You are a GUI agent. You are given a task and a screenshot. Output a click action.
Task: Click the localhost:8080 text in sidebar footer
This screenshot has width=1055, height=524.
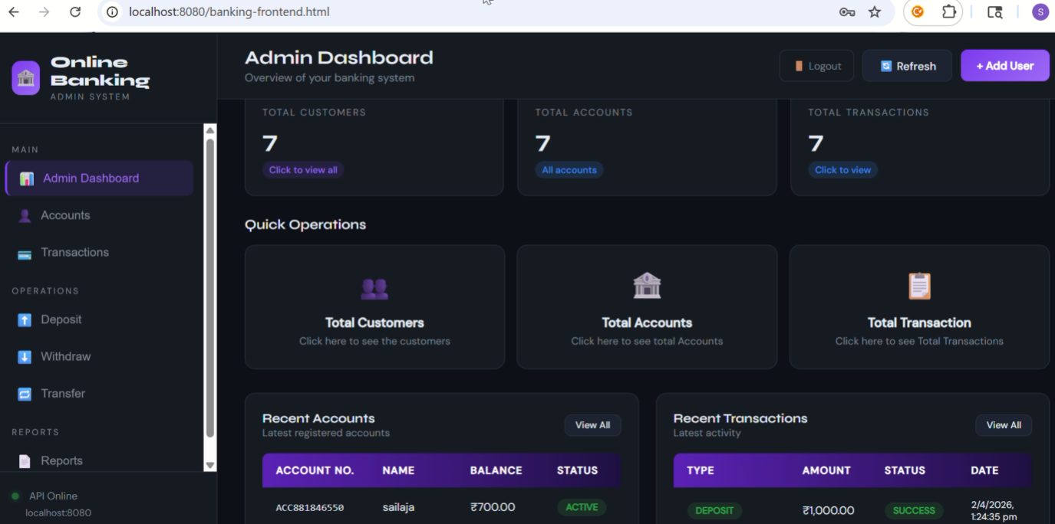[58, 513]
